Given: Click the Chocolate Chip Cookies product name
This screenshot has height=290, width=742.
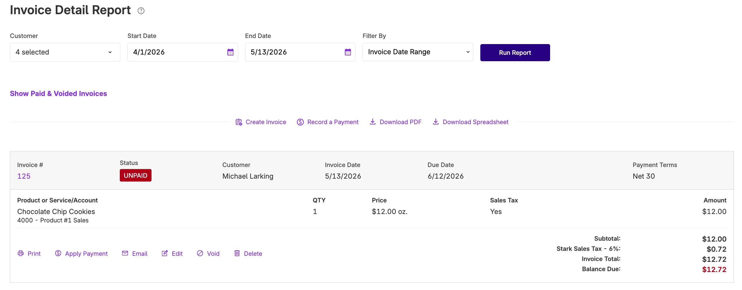Looking at the screenshot, I should point(56,212).
